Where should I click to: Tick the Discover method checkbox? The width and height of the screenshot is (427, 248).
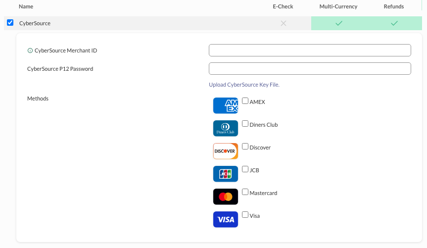(x=245, y=147)
